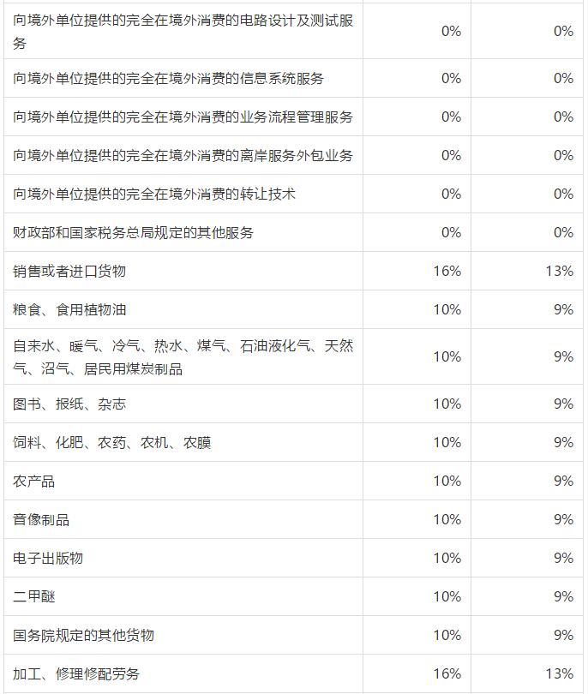588x694 pixels.
Task: Select the 财政部和国家税务总局规定的其他服务 cell
Action: [x=183, y=232]
